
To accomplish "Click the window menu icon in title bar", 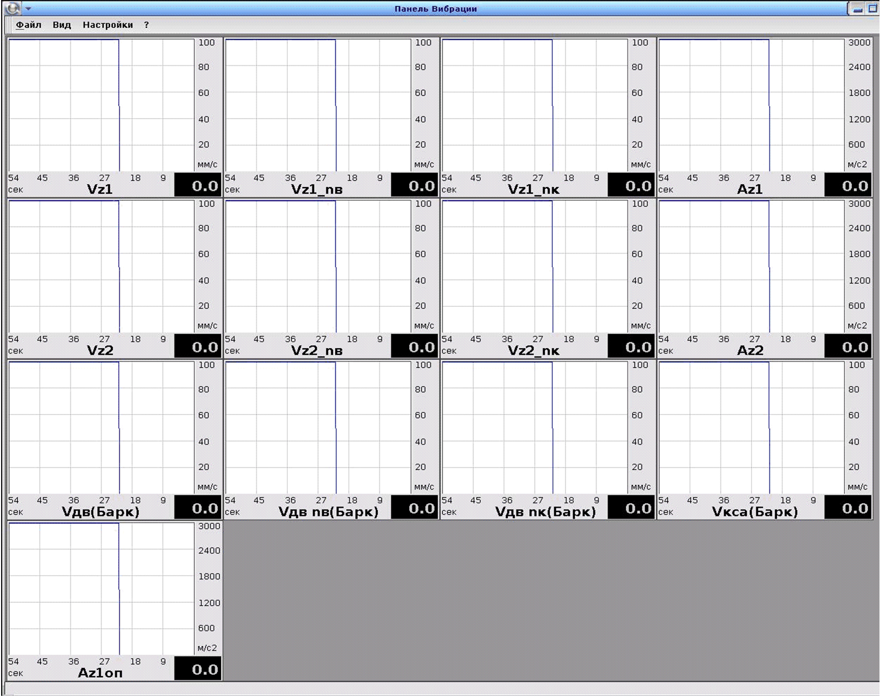I will [12, 8].
